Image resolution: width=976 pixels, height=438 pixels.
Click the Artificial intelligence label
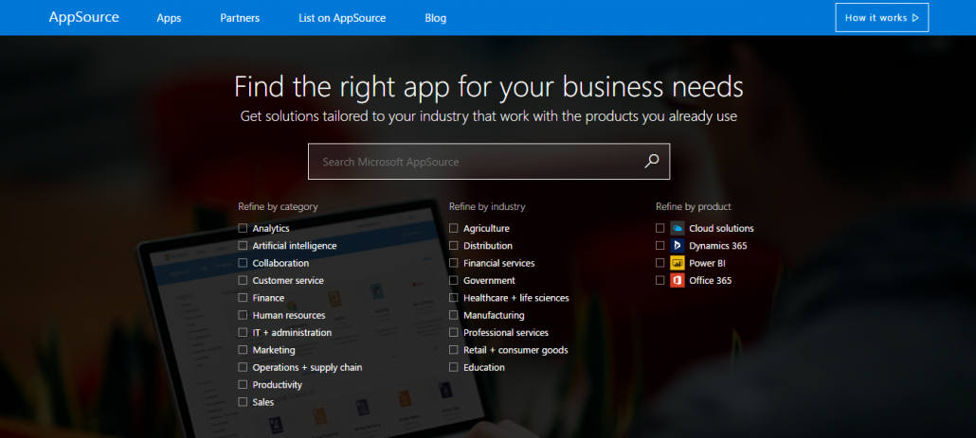point(295,245)
